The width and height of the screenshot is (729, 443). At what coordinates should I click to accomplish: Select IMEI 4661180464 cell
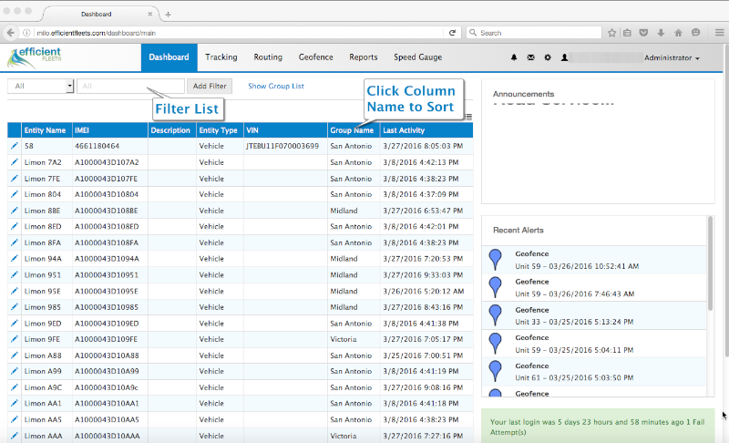(110, 146)
